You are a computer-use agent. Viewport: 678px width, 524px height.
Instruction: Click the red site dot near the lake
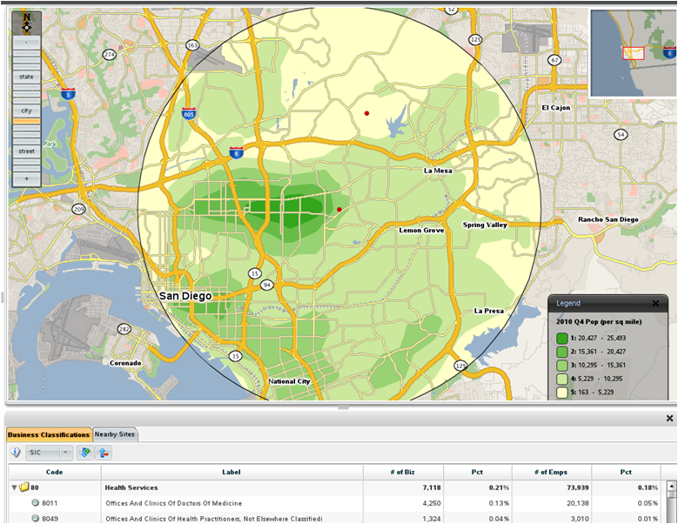(x=366, y=113)
